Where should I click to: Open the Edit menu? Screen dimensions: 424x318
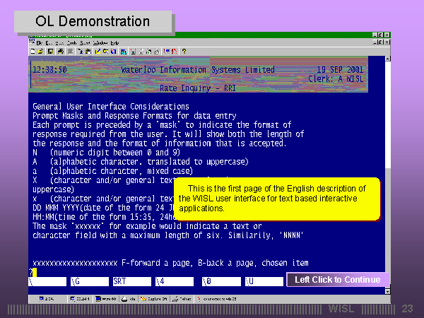[x=49, y=43]
